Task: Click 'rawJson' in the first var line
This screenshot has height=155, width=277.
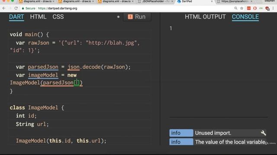Action: (x=39, y=43)
